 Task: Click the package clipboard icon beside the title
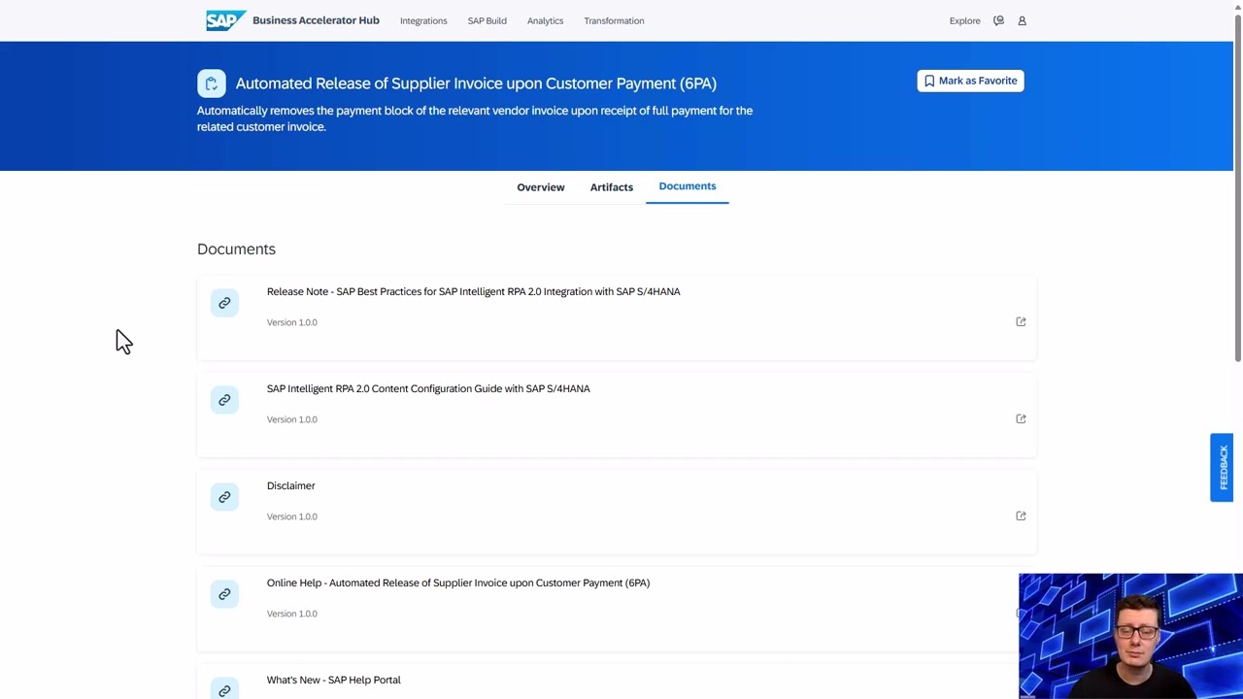click(212, 83)
